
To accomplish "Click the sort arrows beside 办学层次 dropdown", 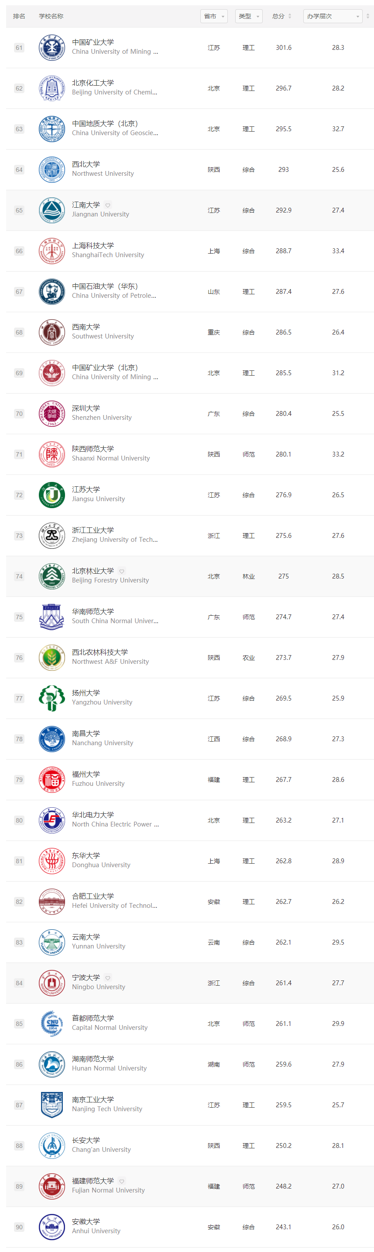I will pyautogui.click(x=368, y=16).
